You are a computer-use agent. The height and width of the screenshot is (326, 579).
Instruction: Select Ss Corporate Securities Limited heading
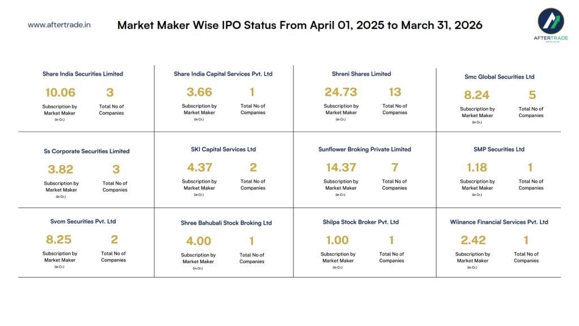pyautogui.click(x=87, y=152)
